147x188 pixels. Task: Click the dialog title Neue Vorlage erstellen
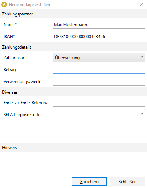click(31, 5)
